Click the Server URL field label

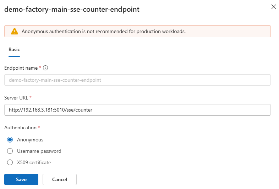[x=16, y=98]
